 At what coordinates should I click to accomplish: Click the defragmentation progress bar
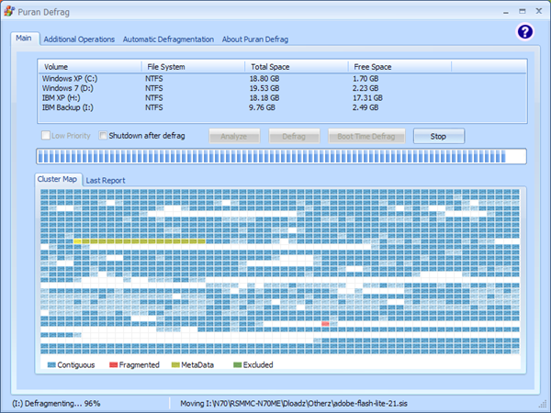(x=281, y=156)
